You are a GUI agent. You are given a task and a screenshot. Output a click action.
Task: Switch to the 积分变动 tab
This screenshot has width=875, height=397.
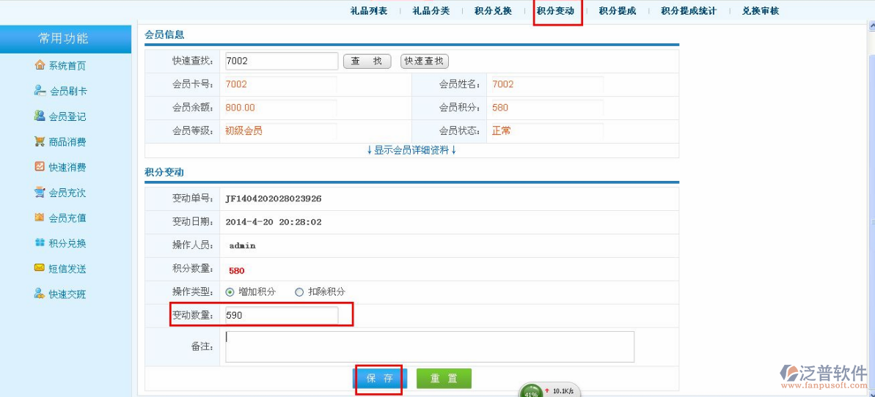pyautogui.click(x=555, y=11)
